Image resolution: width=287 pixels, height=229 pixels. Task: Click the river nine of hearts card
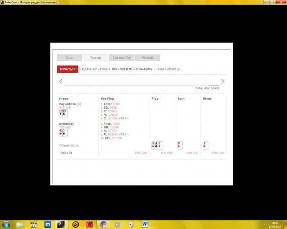click(x=205, y=145)
